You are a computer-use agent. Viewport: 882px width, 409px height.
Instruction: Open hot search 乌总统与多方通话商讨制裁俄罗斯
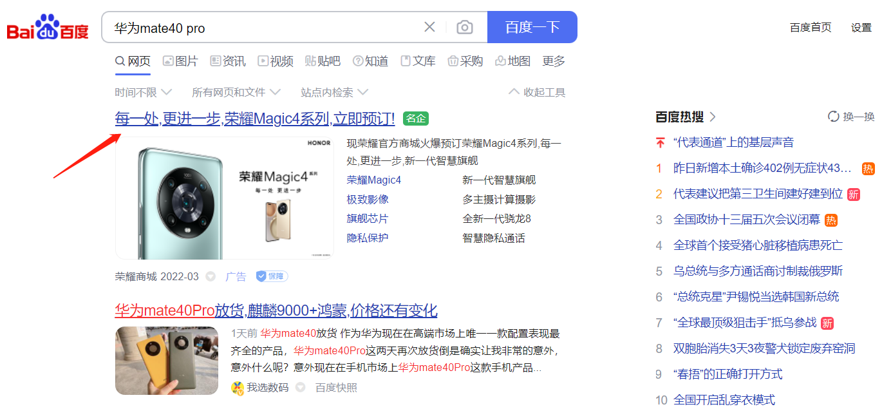coord(758,271)
